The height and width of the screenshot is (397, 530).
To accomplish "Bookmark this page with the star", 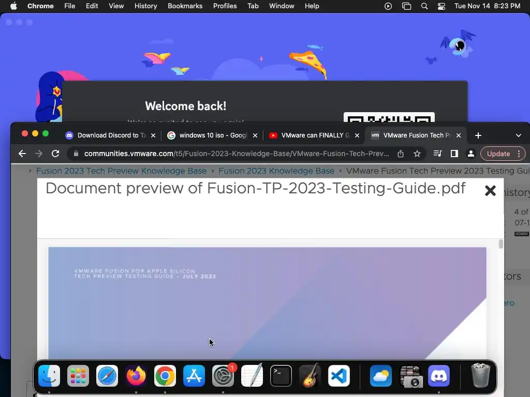I will (x=417, y=154).
